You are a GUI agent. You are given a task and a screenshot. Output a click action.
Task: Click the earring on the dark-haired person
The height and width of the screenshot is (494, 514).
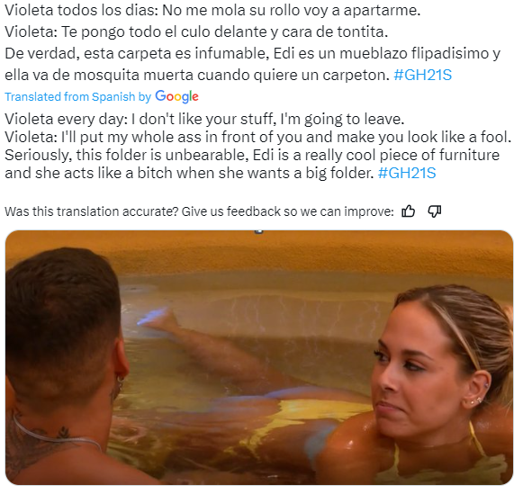click(120, 383)
